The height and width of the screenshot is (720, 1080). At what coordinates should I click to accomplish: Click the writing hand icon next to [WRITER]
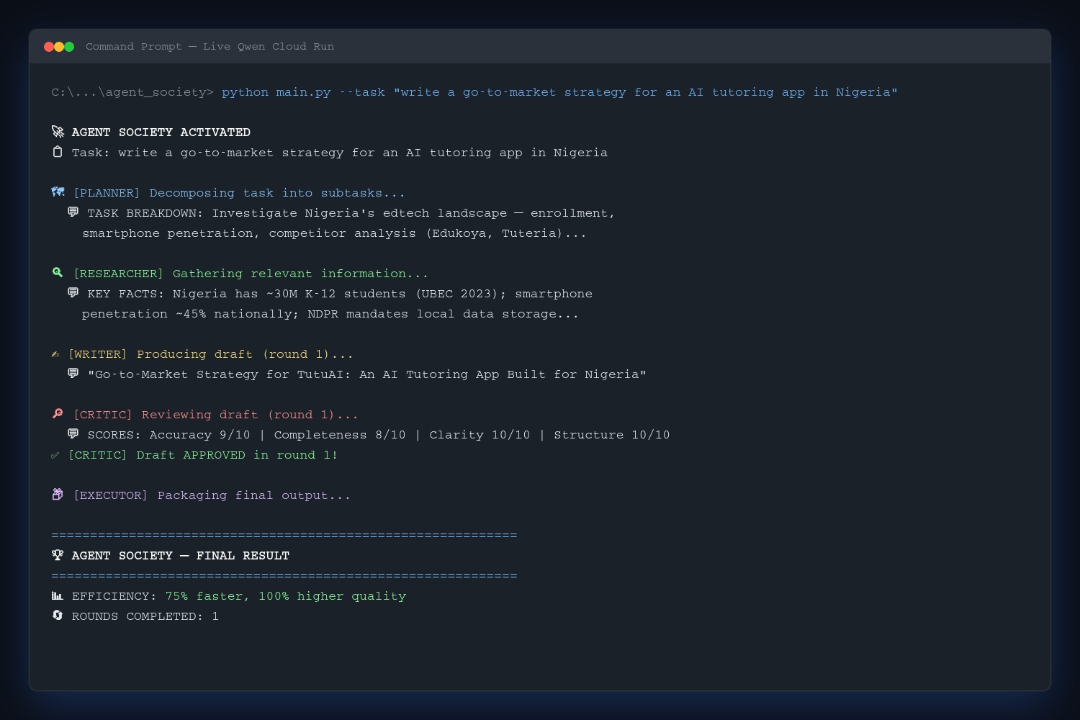click(55, 354)
